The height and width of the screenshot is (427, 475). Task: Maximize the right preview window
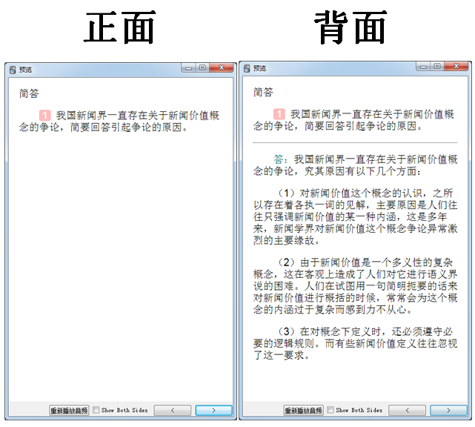pos(437,66)
